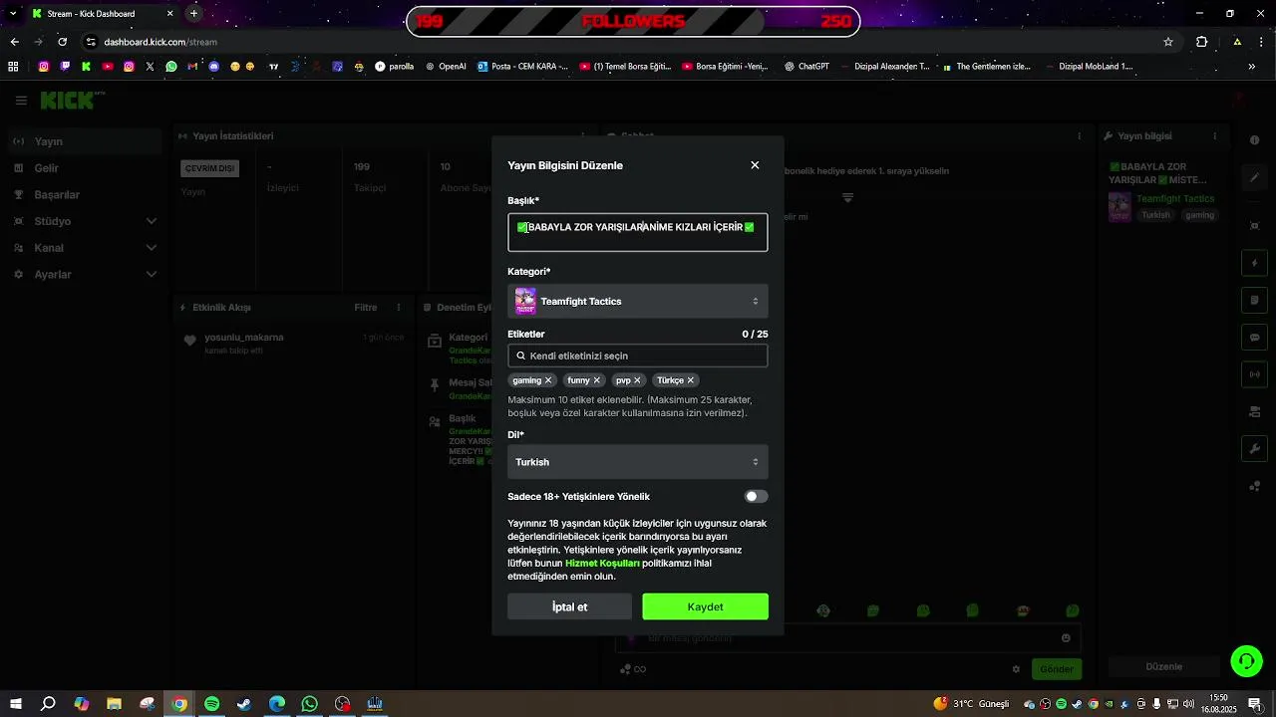The image size is (1276, 717).
Task: Open WhatsApp from the taskbar
Action: tap(310, 704)
